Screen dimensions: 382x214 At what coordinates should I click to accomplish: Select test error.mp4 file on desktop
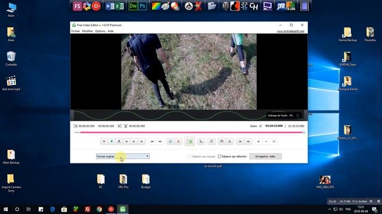(11, 83)
